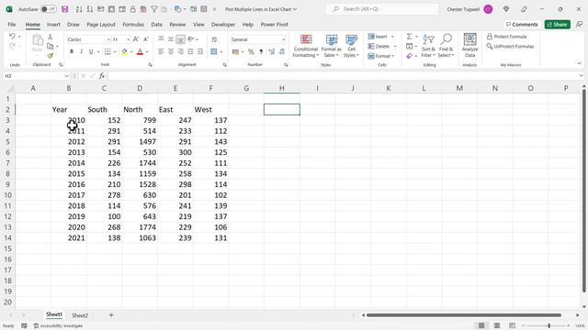Click Increase Decimal icon
Viewport: 588px width, 330px height.
click(x=271, y=51)
